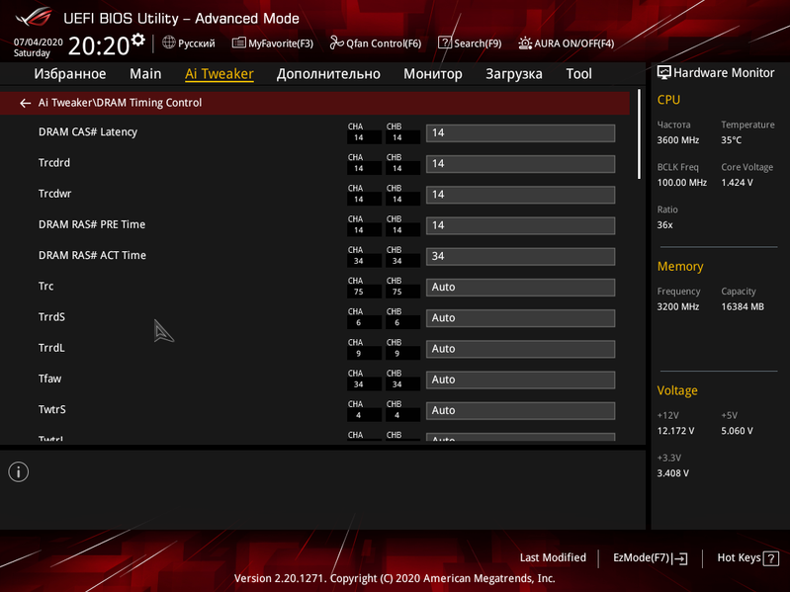790x592 pixels.
Task: Click the TrrdS Auto field
Action: coord(520,318)
